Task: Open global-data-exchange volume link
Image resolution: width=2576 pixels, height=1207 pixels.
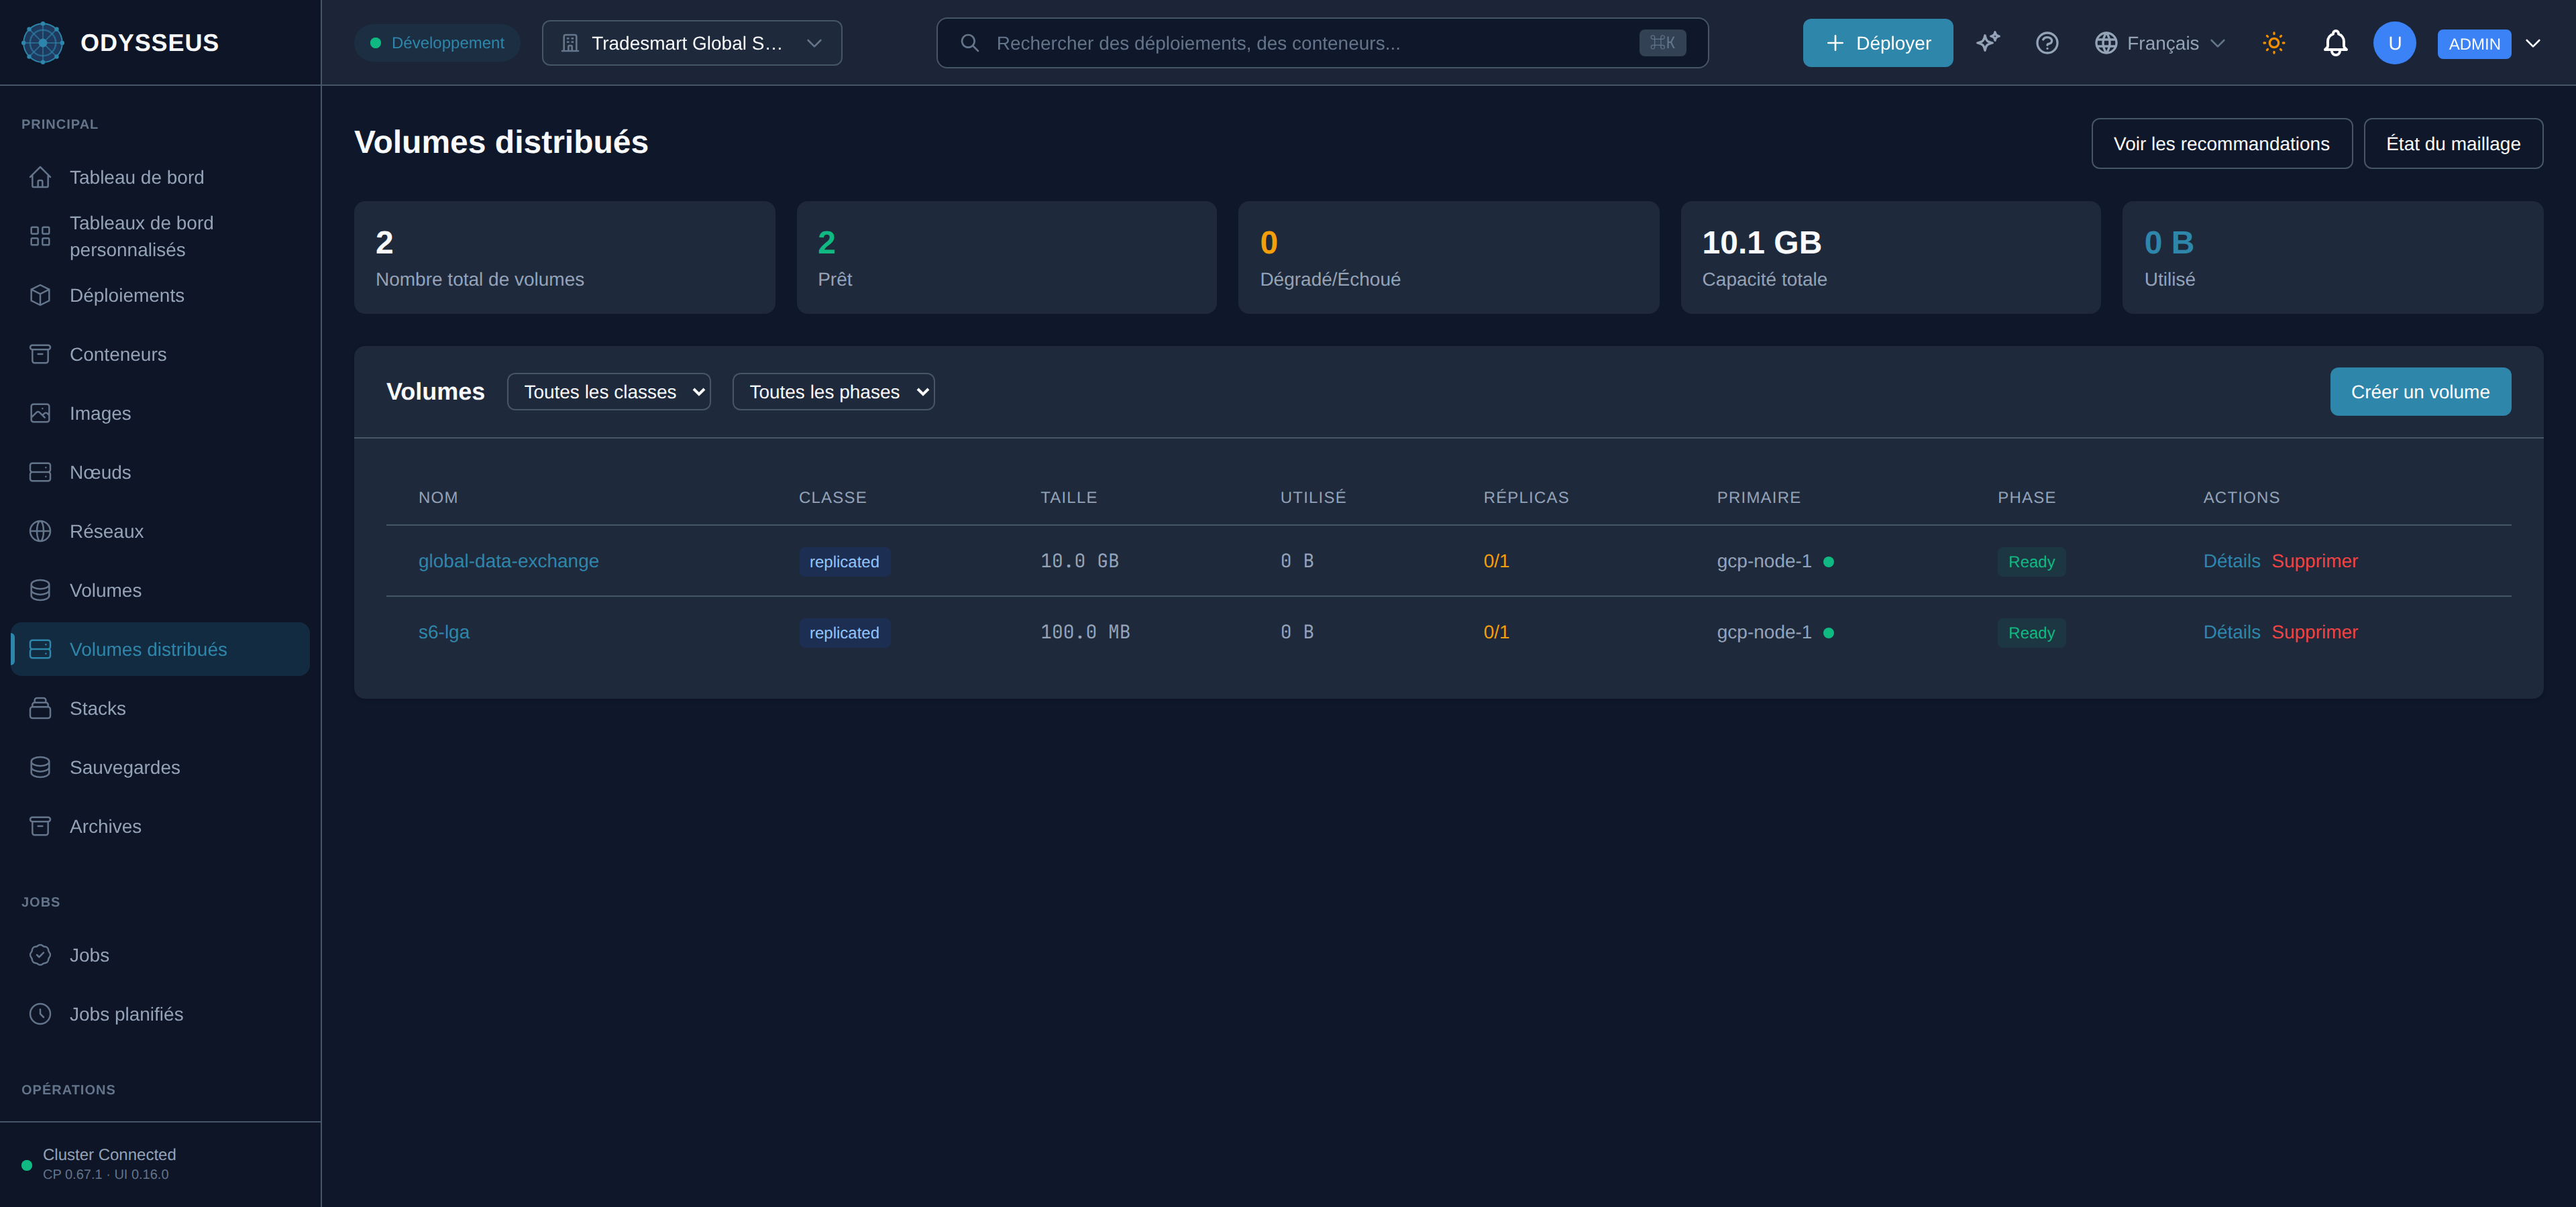Action: point(508,561)
